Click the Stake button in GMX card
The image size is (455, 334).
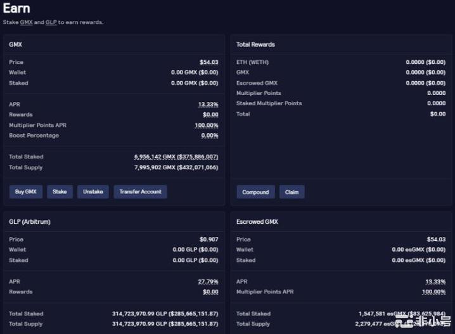click(60, 191)
